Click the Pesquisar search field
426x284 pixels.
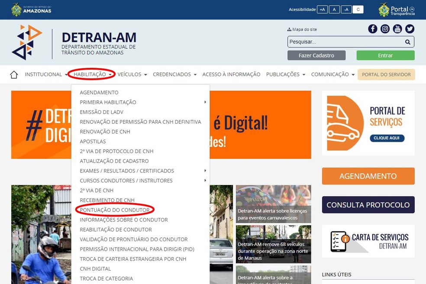coord(345,42)
